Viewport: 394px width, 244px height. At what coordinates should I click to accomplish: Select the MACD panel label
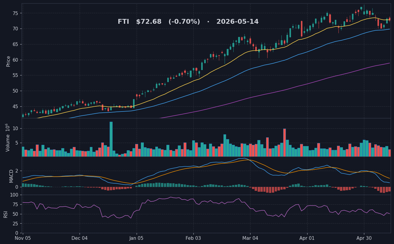11,176
